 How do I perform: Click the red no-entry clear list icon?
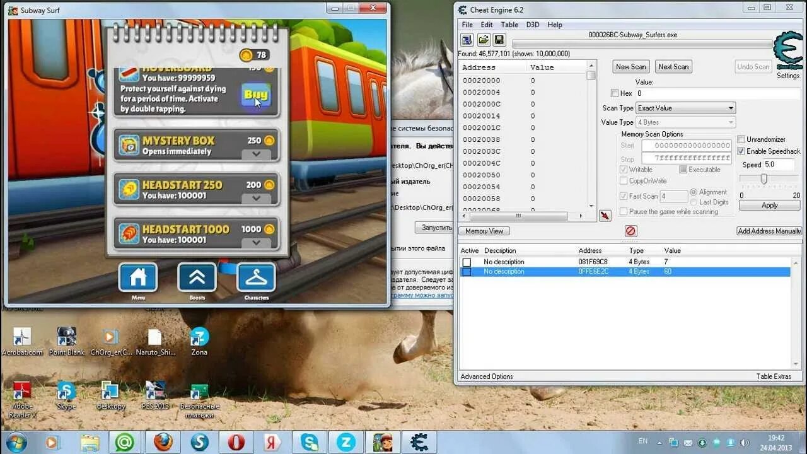[630, 231]
